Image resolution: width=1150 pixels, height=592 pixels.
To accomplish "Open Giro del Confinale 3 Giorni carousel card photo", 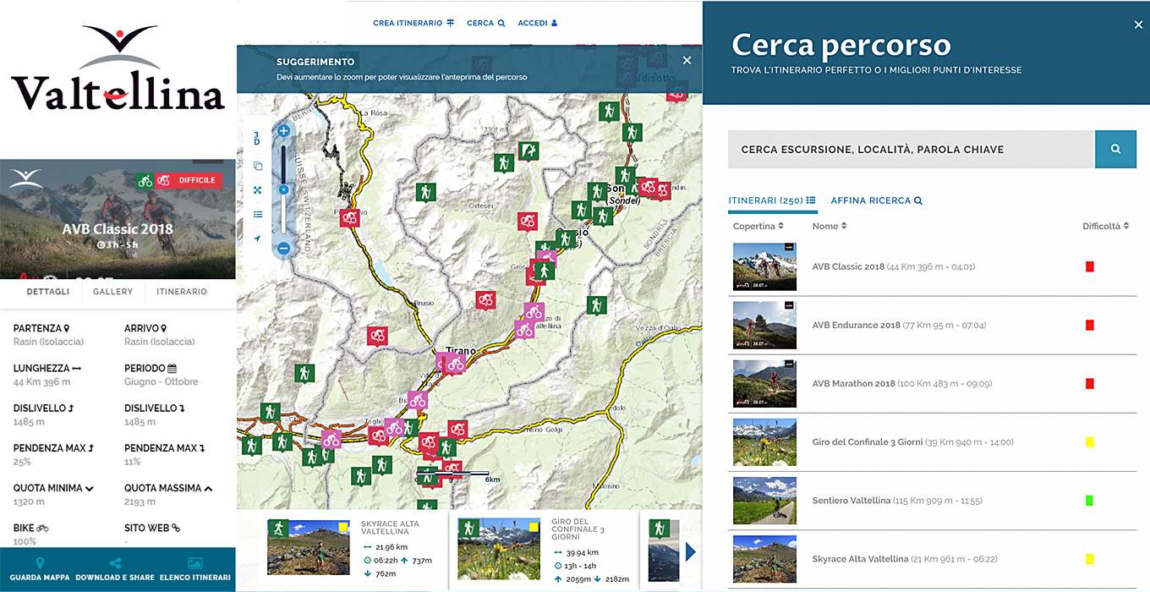I will [499, 547].
